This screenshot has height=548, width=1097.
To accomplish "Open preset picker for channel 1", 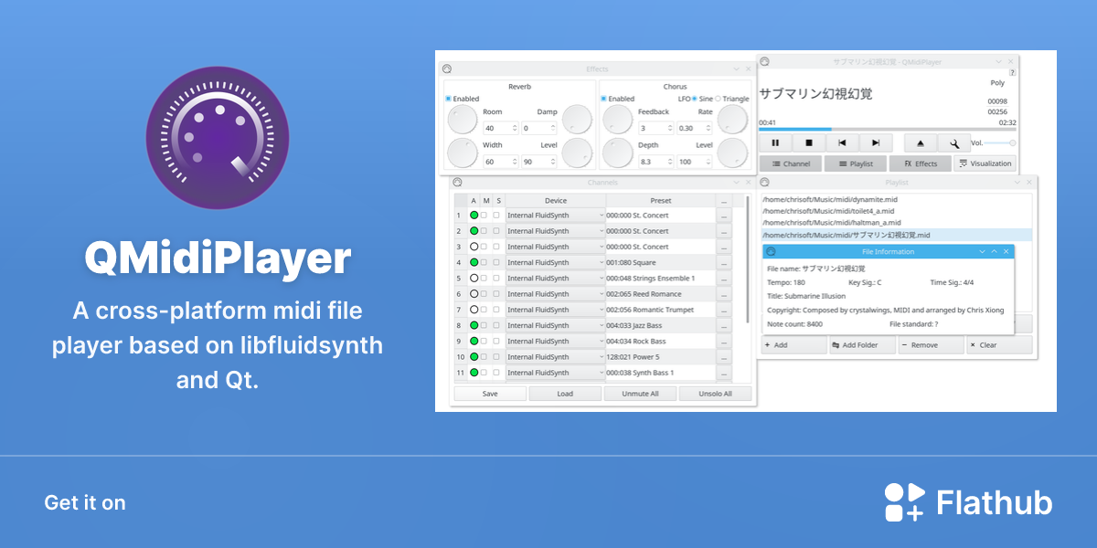I will (723, 216).
